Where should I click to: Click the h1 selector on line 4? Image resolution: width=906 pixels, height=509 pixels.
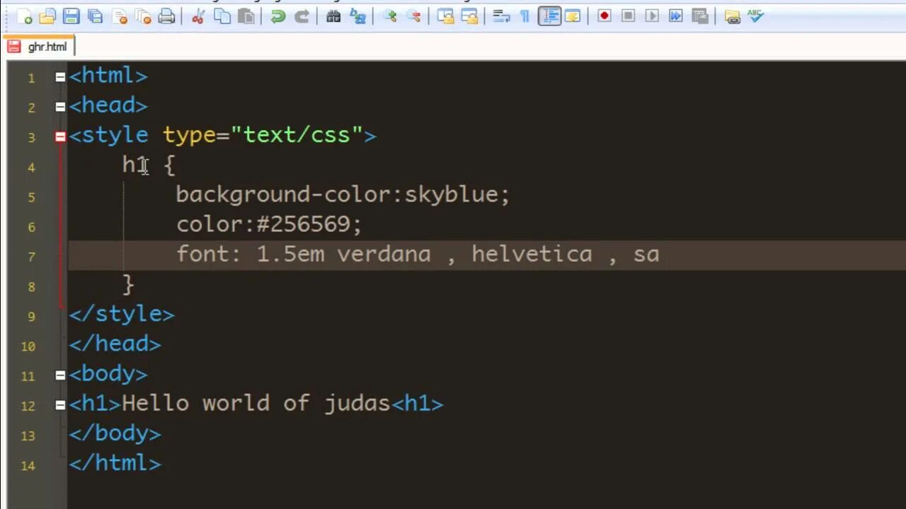[x=134, y=165]
